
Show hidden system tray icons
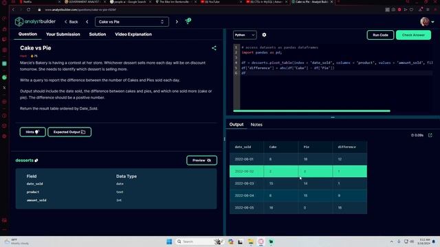[391, 242]
